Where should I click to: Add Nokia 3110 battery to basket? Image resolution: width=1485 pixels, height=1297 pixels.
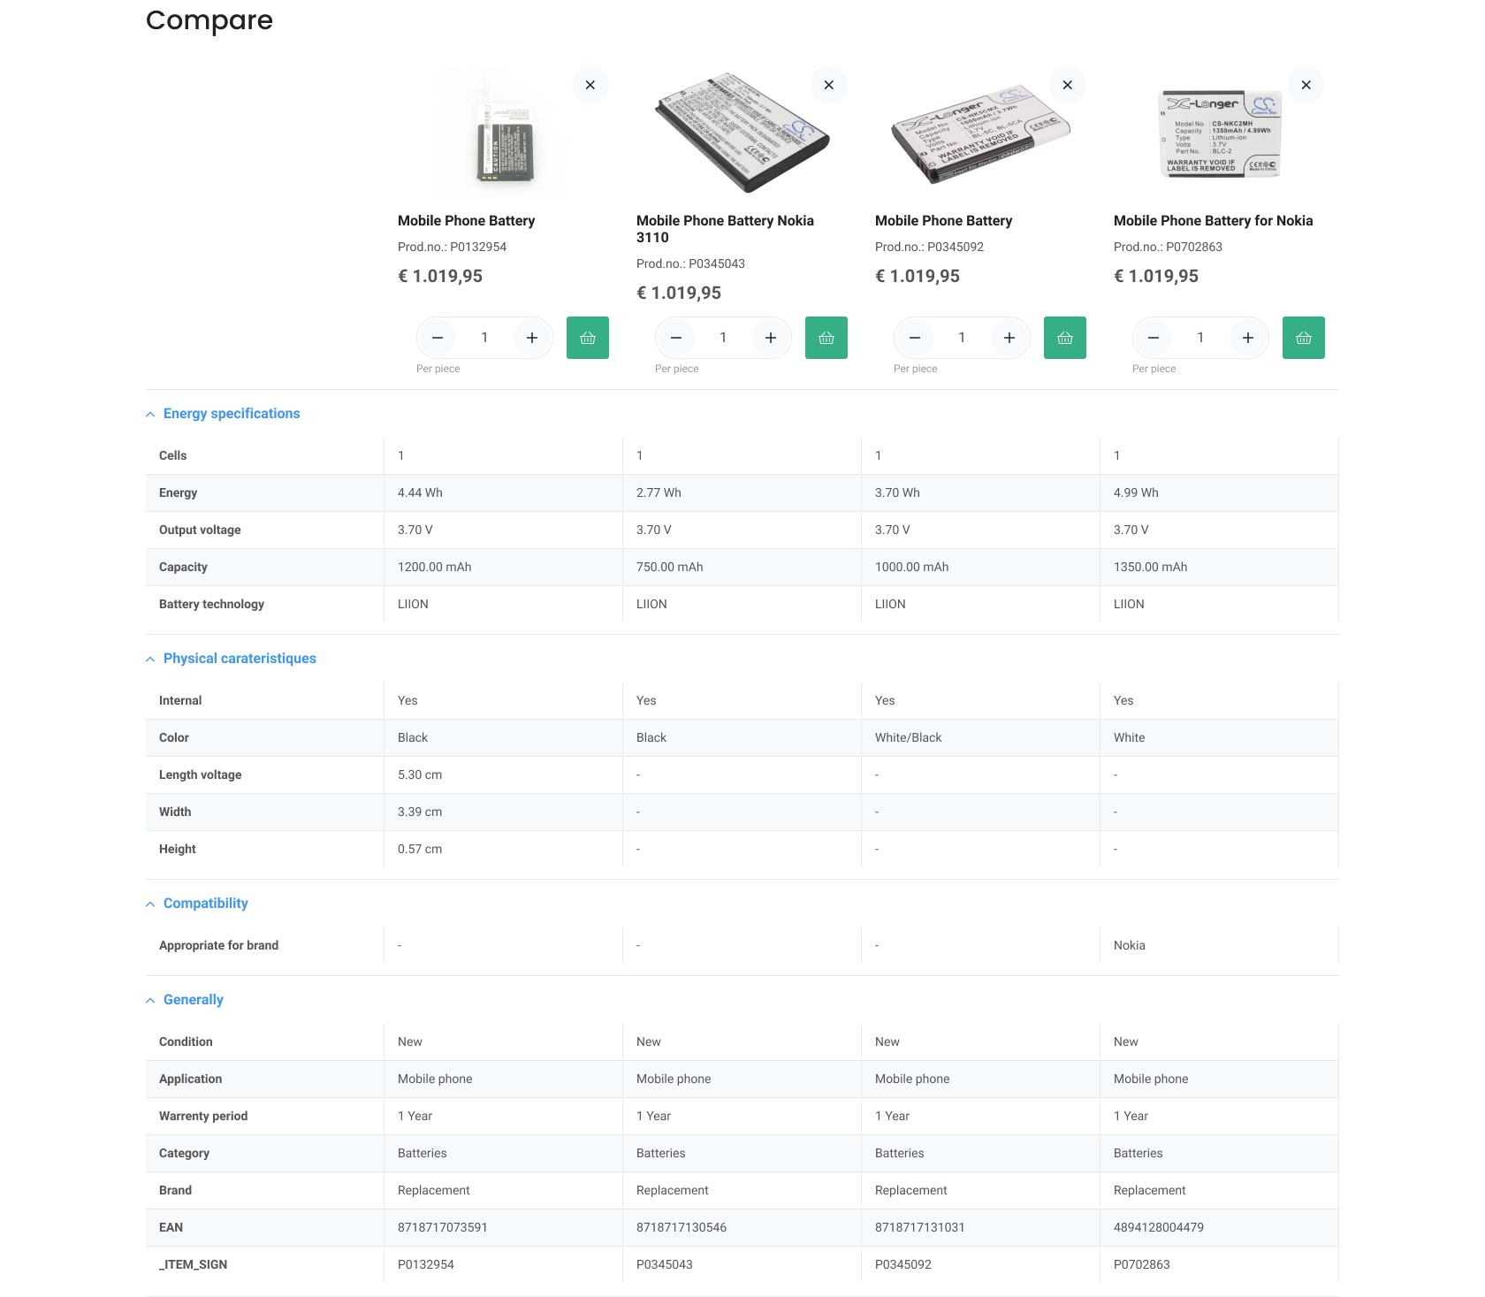826,338
